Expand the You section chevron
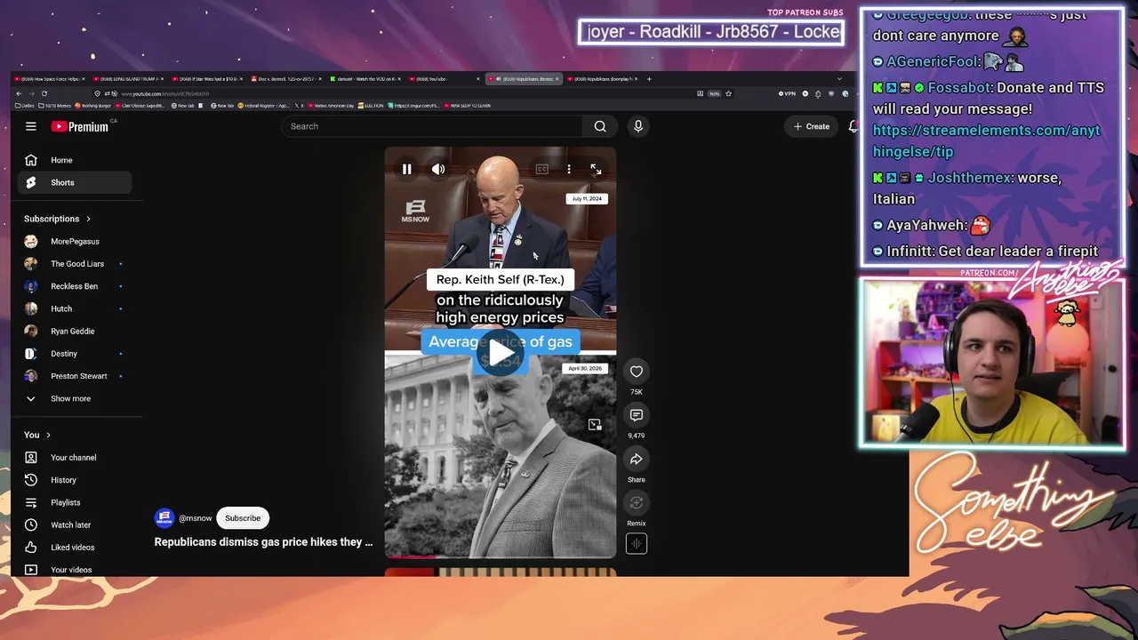The width and height of the screenshot is (1138, 640). tap(48, 435)
